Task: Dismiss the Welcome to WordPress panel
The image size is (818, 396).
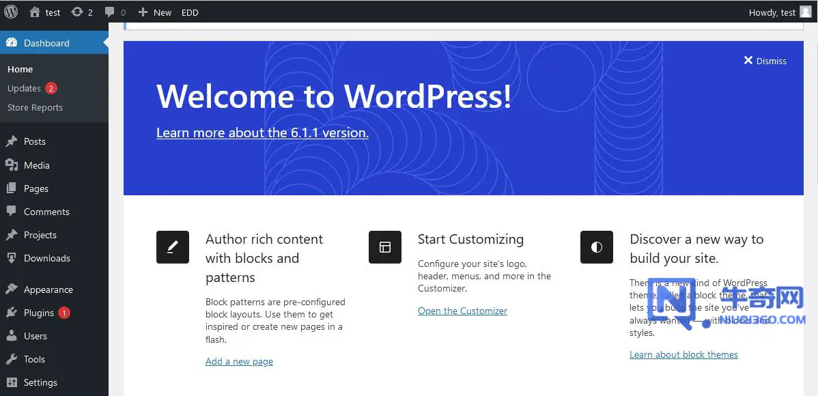Action: pyautogui.click(x=765, y=61)
